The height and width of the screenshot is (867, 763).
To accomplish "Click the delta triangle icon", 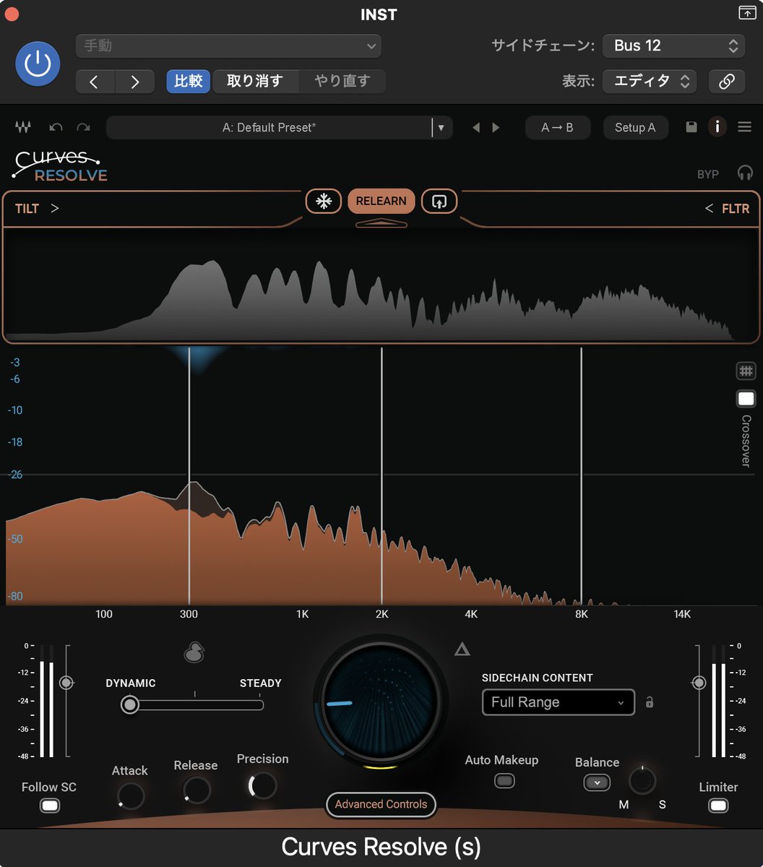I will pyautogui.click(x=462, y=650).
